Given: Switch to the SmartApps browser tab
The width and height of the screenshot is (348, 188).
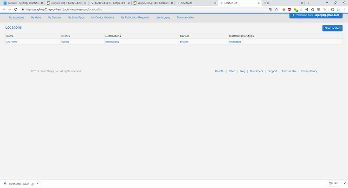Looking at the screenshot, I should (x=196, y=3).
